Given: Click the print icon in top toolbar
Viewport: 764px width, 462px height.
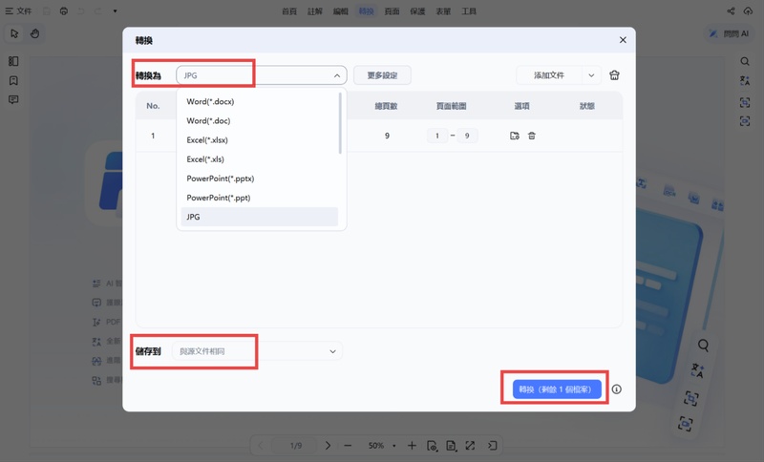Looking at the screenshot, I should pos(64,10).
